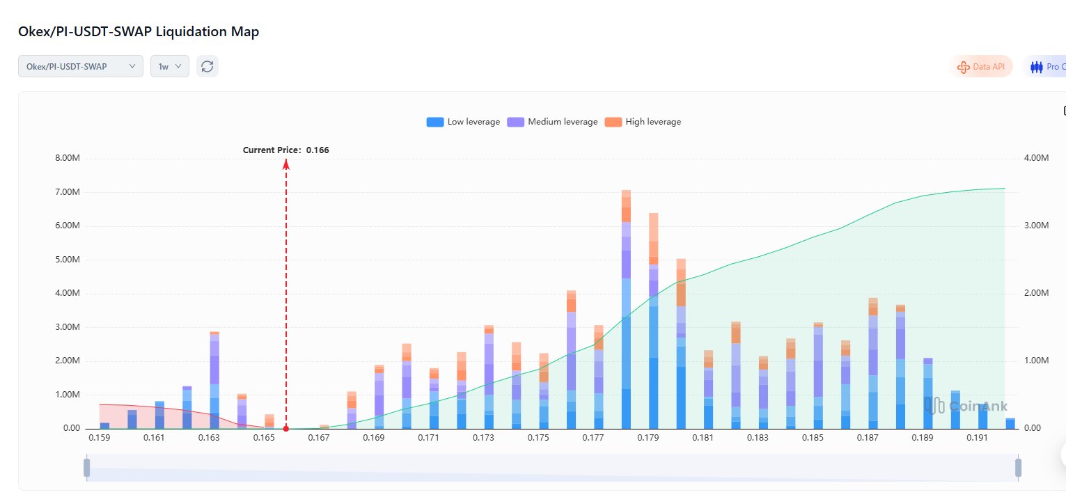
Task: Open the Okex/PI-USDT-SWAP pair dropdown
Action: point(80,66)
